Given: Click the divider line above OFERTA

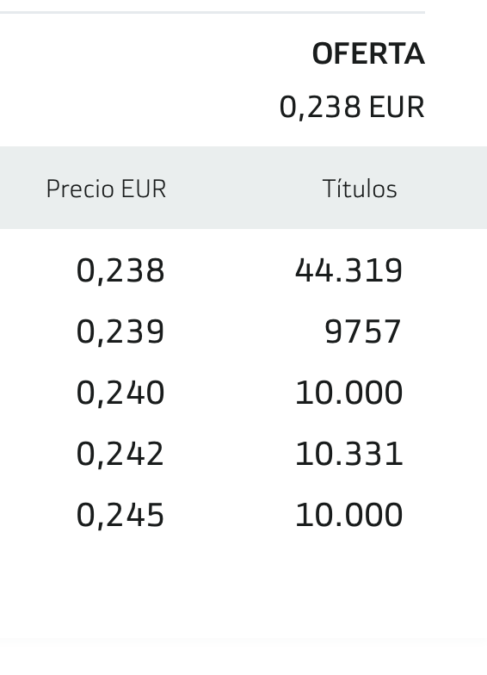Looking at the screenshot, I should pyautogui.click(x=213, y=12).
